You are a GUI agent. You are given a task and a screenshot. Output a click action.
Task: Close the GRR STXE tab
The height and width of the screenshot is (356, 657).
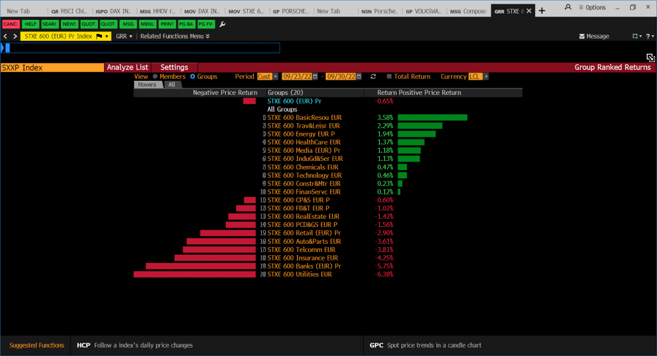point(529,11)
